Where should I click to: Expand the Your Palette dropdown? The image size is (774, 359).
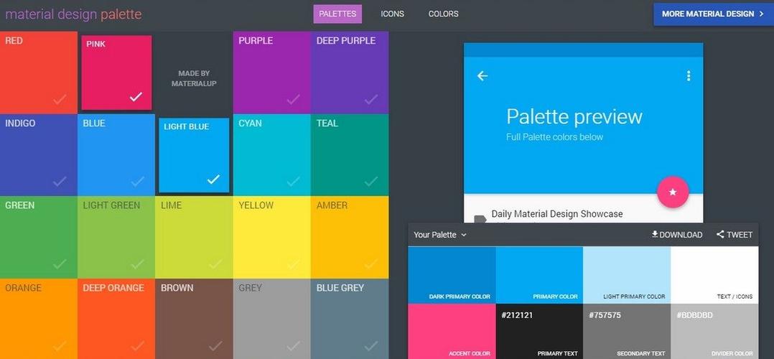440,235
